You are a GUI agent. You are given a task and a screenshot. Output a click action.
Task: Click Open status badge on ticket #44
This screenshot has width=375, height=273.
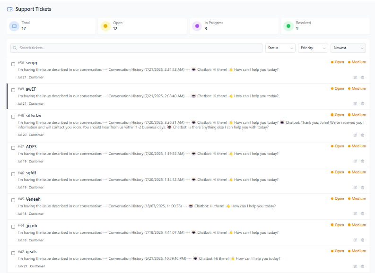pyautogui.click(x=338, y=225)
